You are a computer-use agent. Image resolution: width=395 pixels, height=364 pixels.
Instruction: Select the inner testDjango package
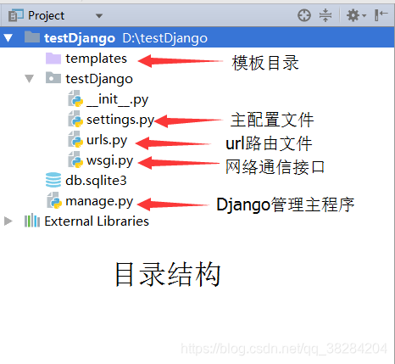point(99,79)
